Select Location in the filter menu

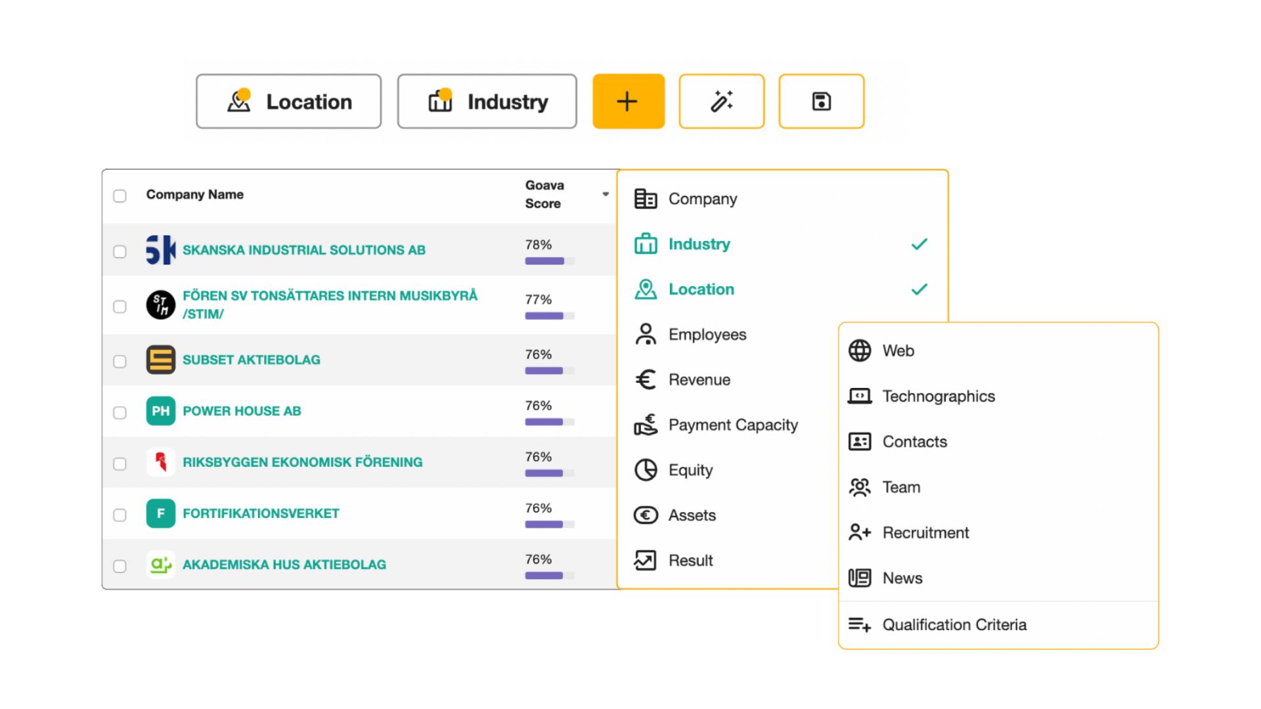tap(782, 290)
